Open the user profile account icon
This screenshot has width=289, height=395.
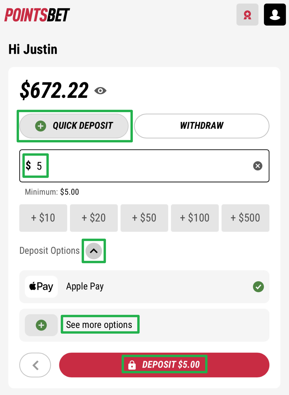point(275,15)
